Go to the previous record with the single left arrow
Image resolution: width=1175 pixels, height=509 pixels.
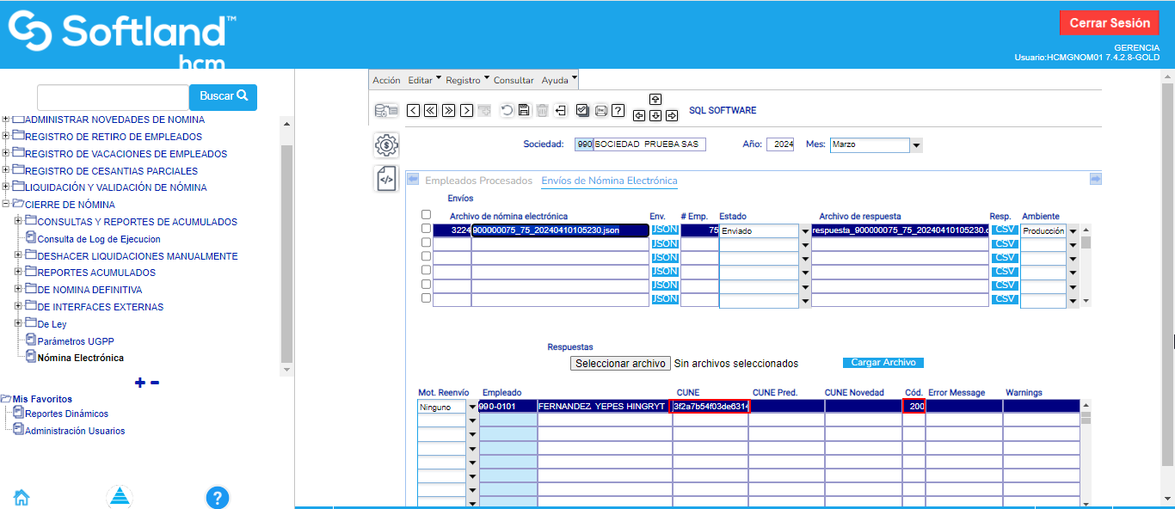tap(413, 110)
